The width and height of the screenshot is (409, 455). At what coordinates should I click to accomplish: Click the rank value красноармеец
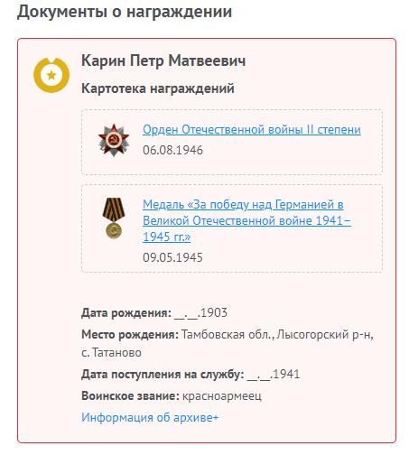coord(222,396)
